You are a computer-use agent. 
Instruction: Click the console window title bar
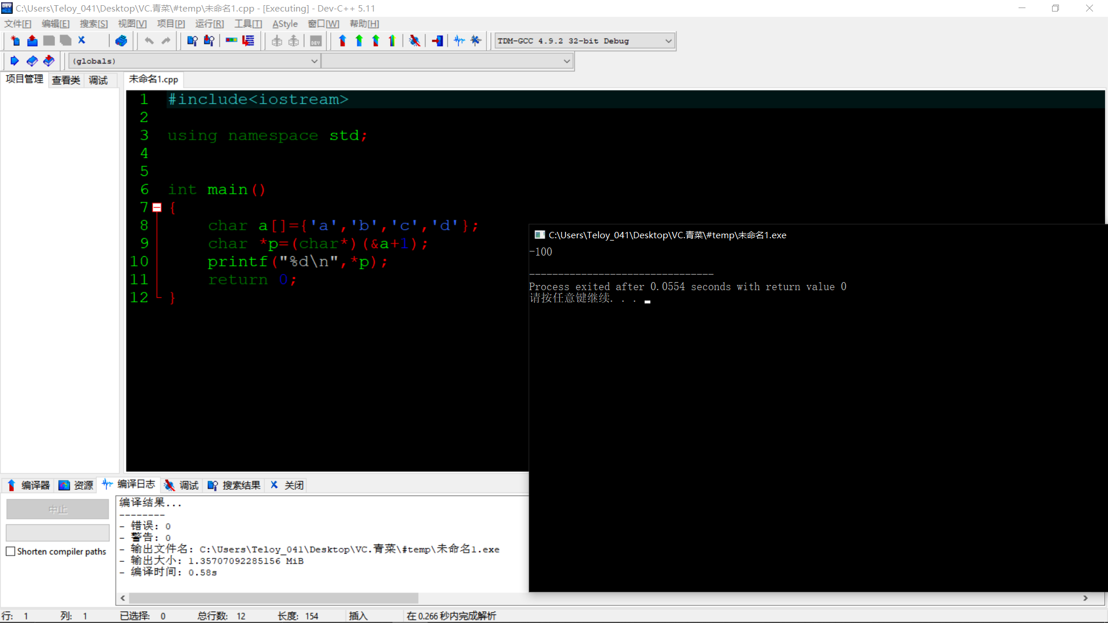click(818, 235)
